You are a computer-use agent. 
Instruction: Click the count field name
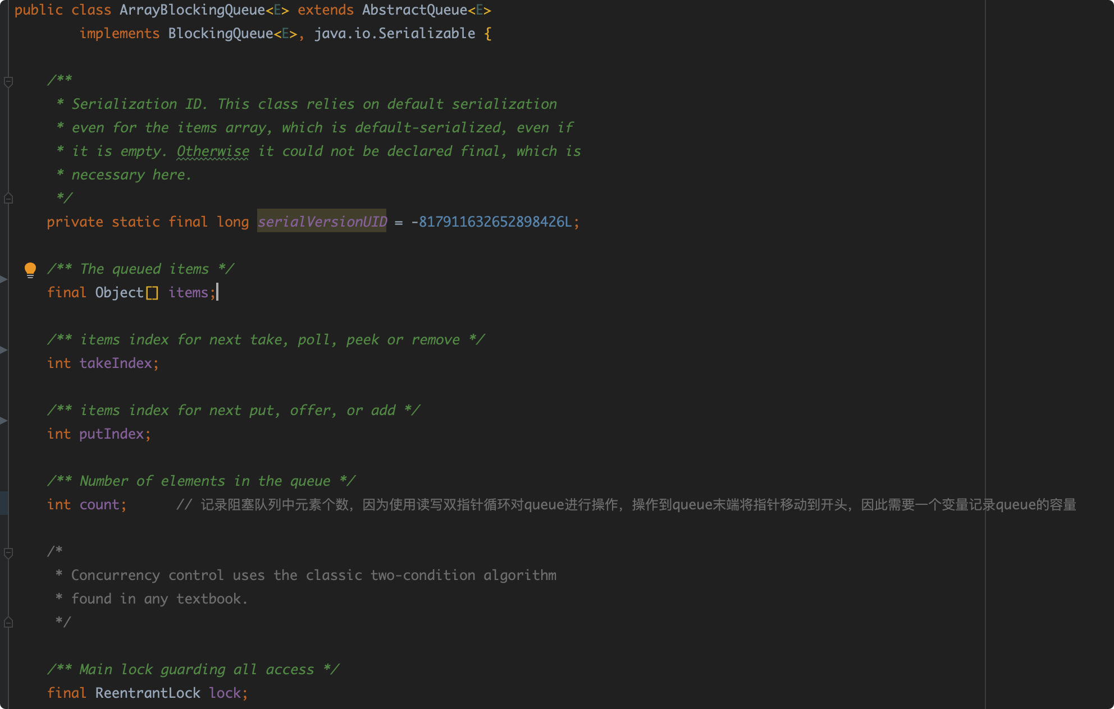click(99, 504)
